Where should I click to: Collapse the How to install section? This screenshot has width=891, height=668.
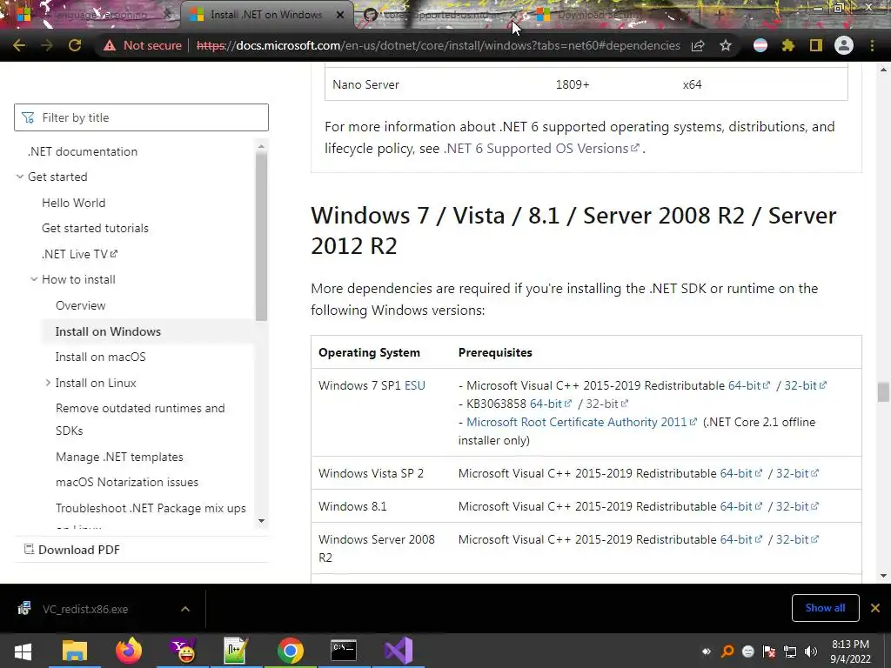point(34,279)
